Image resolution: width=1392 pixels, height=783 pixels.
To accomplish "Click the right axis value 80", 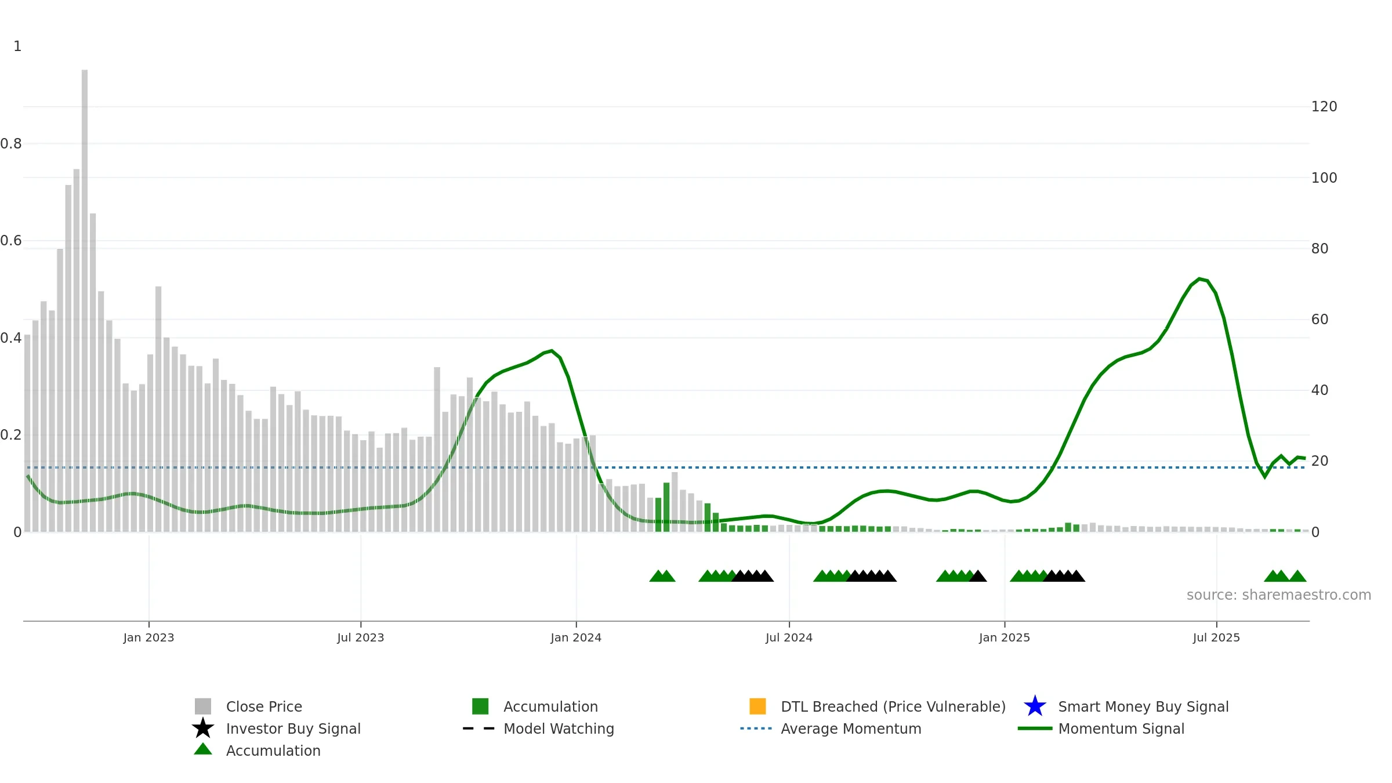I will [1319, 249].
